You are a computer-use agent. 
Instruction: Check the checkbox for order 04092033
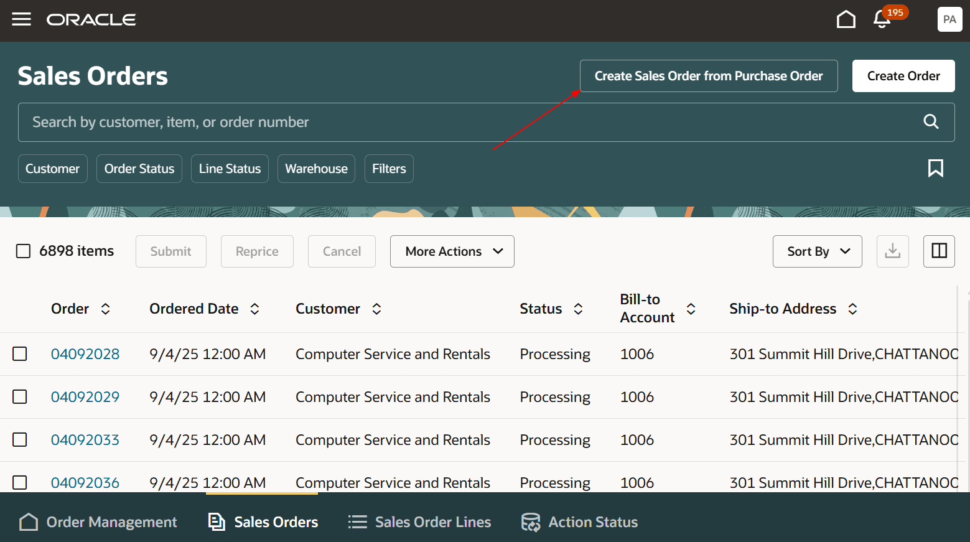(19, 439)
